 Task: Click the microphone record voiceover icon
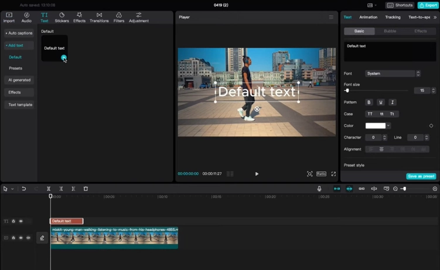pyautogui.click(x=319, y=189)
